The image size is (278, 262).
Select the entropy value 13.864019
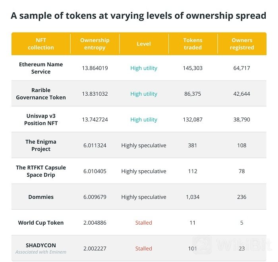coord(95,68)
